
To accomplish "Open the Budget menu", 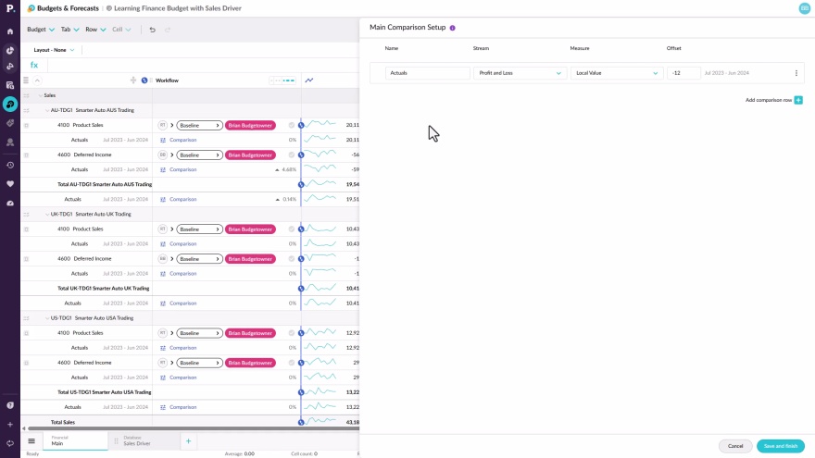I will [41, 30].
